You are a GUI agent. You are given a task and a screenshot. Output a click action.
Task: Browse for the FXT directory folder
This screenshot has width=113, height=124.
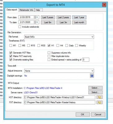(x=100, y=102)
